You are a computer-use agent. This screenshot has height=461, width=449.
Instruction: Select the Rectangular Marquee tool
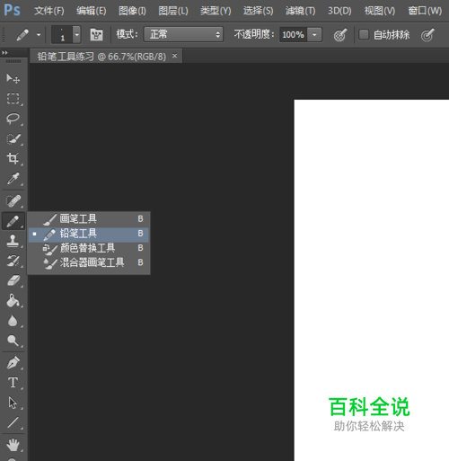point(13,98)
